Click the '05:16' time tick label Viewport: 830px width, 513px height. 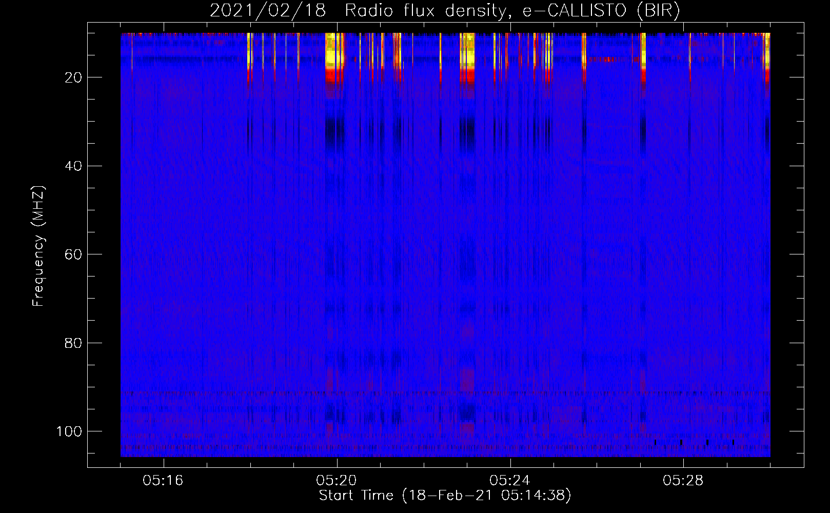pyautogui.click(x=164, y=481)
